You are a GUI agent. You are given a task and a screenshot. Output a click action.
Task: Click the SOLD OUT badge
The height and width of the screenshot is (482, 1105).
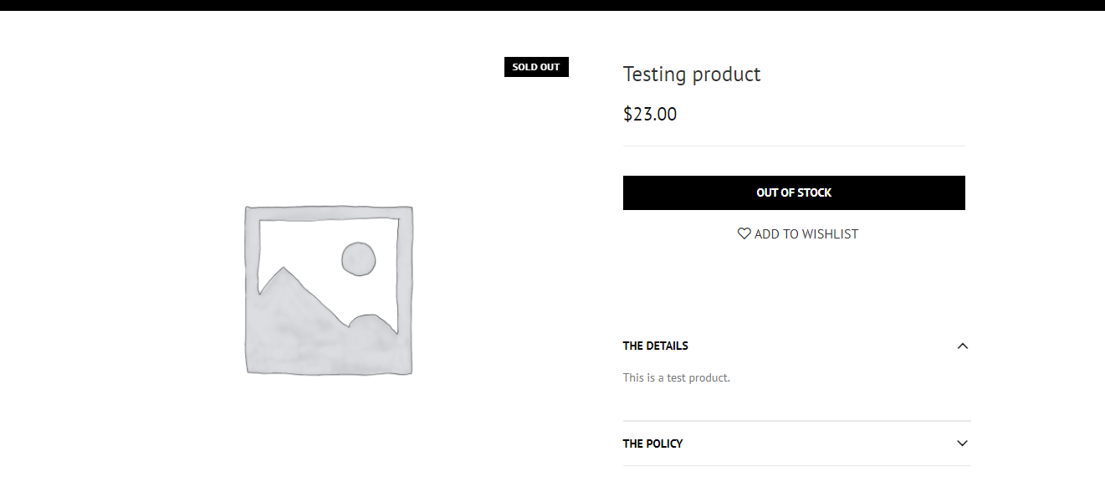[536, 67]
